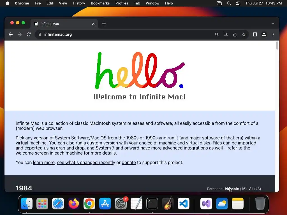Click the padlock site info icon
Viewport: 287px width, 215px height.
point(40,34)
